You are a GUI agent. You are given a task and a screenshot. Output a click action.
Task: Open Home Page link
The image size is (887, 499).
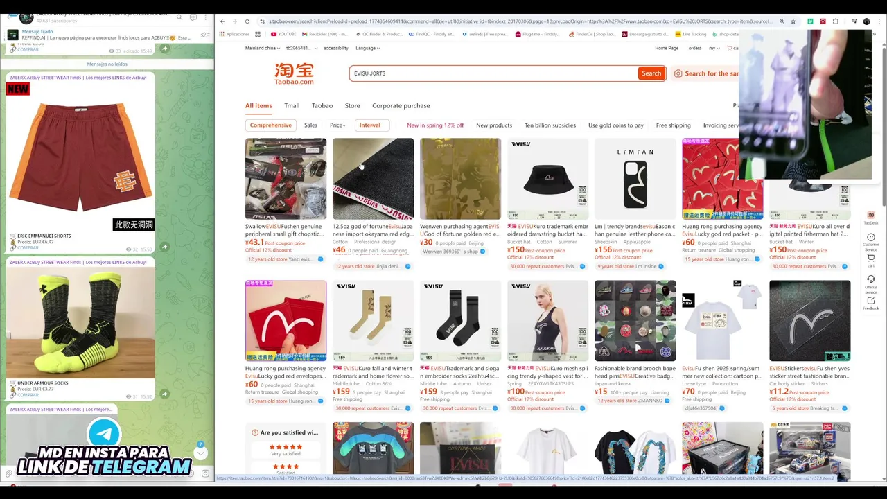point(667,48)
